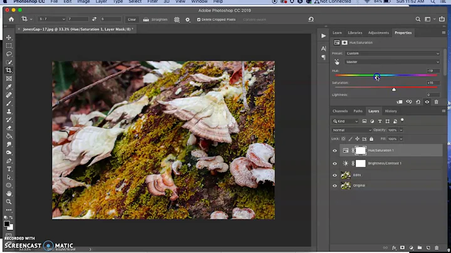Choose the Hand tool
The height and width of the screenshot is (253, 451).
(x=9, y=194)
